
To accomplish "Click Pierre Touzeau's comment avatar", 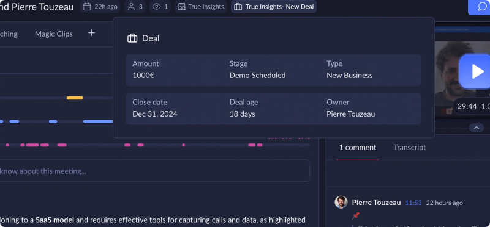I will (341, 202).
